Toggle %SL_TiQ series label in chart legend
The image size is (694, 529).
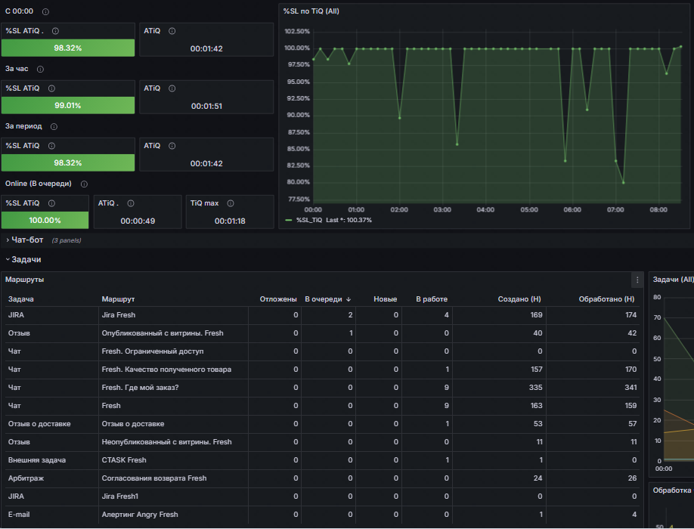pyautogui.click(x=309, y=220)
